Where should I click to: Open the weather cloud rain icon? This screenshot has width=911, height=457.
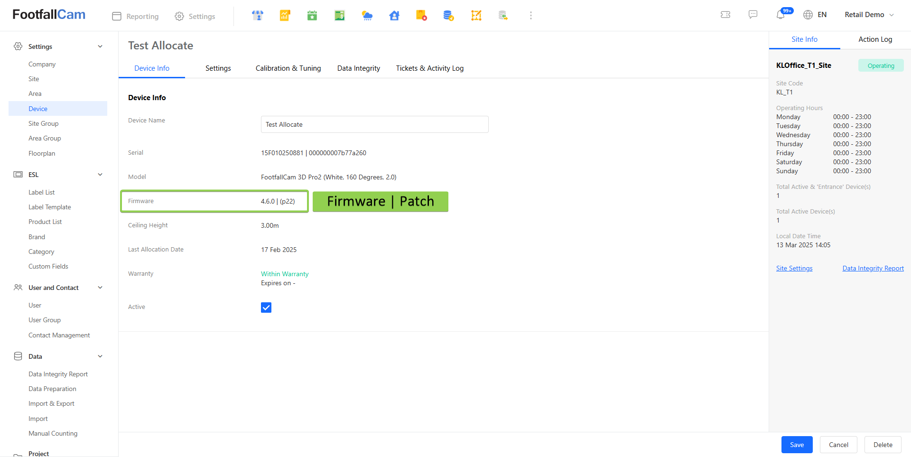[x=367, y=16]
